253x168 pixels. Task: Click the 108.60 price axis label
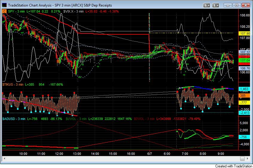click(245, 15)
